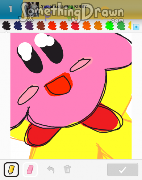Add more colors with the plus button
The width and height of the screenshot is (142, 180).
136,27
